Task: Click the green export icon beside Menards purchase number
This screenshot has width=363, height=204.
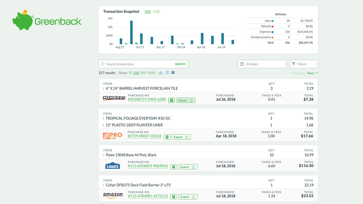Action: (171, 100)
